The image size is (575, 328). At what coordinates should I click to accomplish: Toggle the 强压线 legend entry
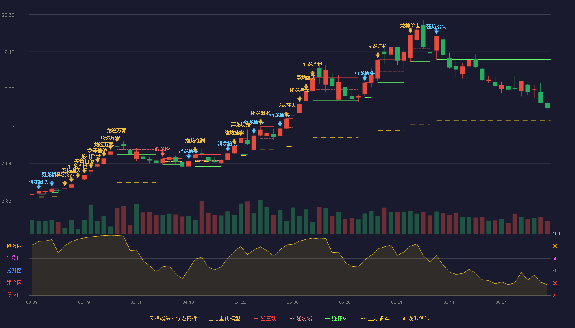[x=265, y=319]
